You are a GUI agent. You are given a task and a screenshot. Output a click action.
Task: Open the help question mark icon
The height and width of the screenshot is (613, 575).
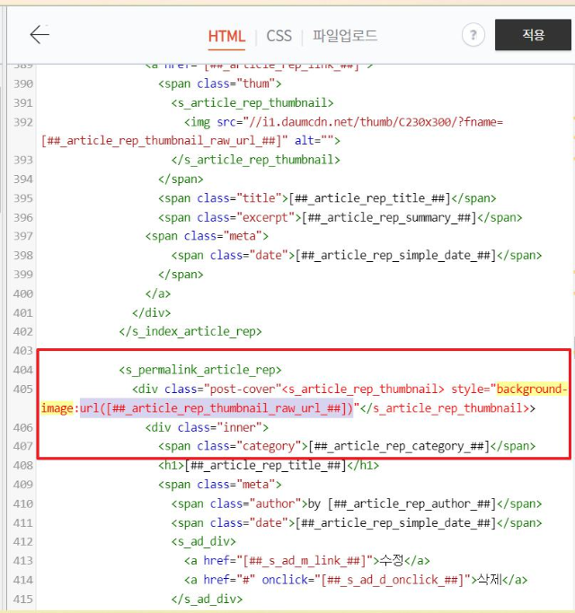point(473,35)
